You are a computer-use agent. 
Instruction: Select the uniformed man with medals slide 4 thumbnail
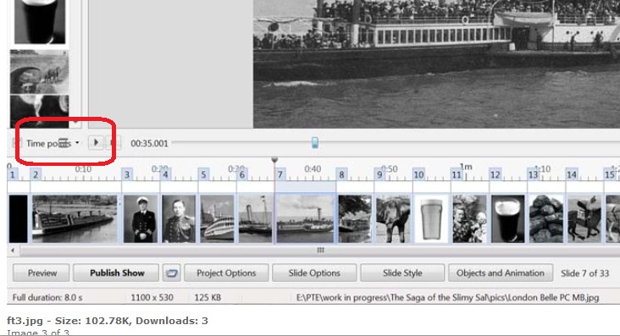point(179,218)
